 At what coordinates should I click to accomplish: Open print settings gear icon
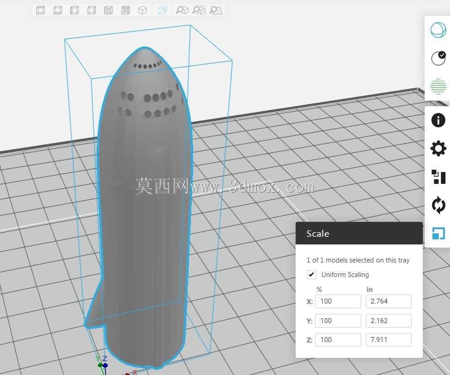[438, 148]
